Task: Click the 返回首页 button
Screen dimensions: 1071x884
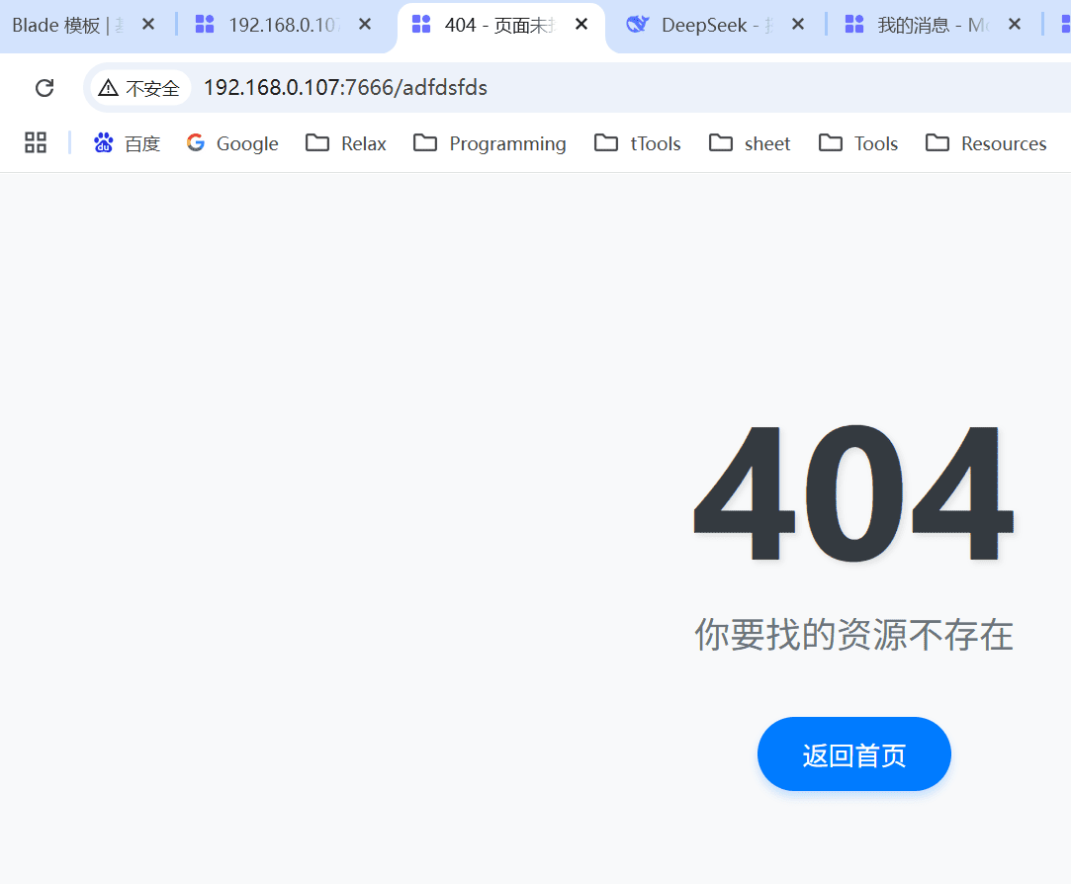Action: [853, 754]
